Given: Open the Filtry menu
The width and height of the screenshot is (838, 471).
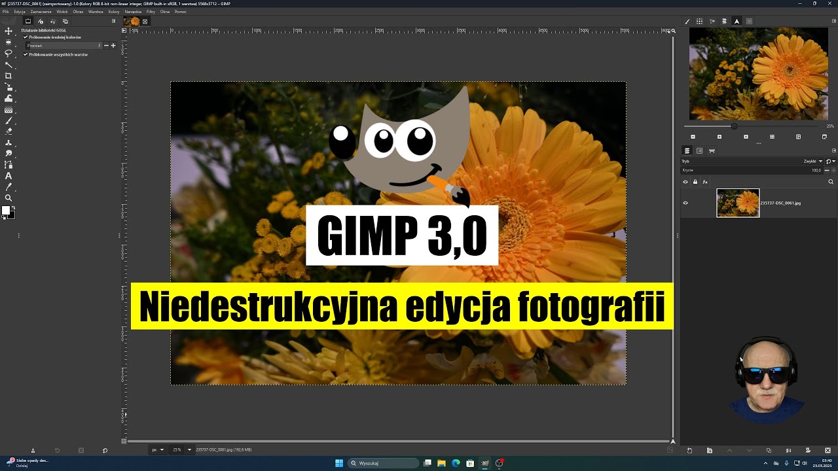Looking at the screenshot, I should tap(151, 12).
